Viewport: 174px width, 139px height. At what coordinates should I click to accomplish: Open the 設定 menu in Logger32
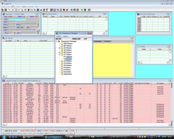[x=24, y=7]
